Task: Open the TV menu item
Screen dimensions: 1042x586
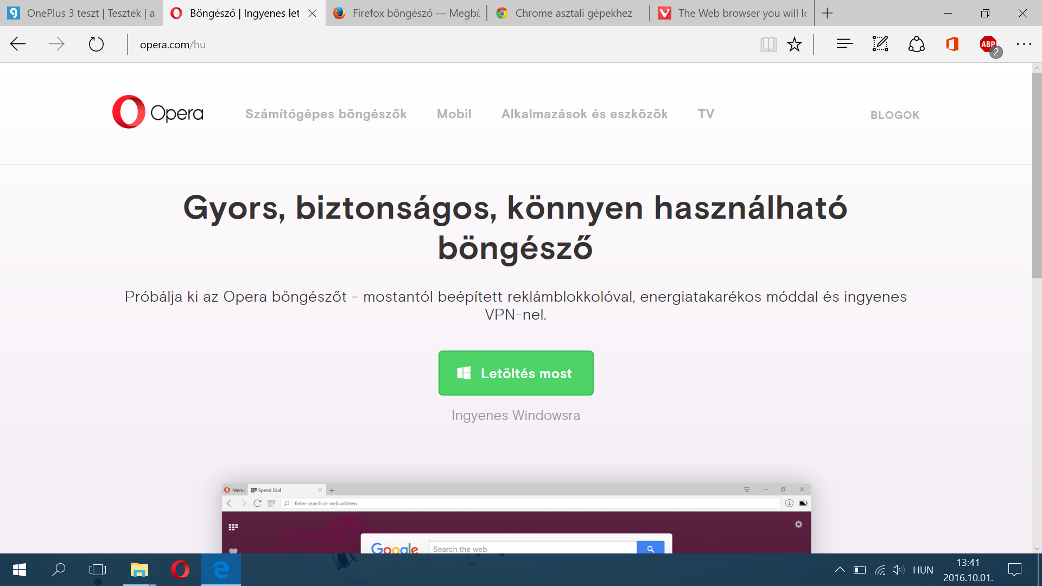Action: point(706,114)
